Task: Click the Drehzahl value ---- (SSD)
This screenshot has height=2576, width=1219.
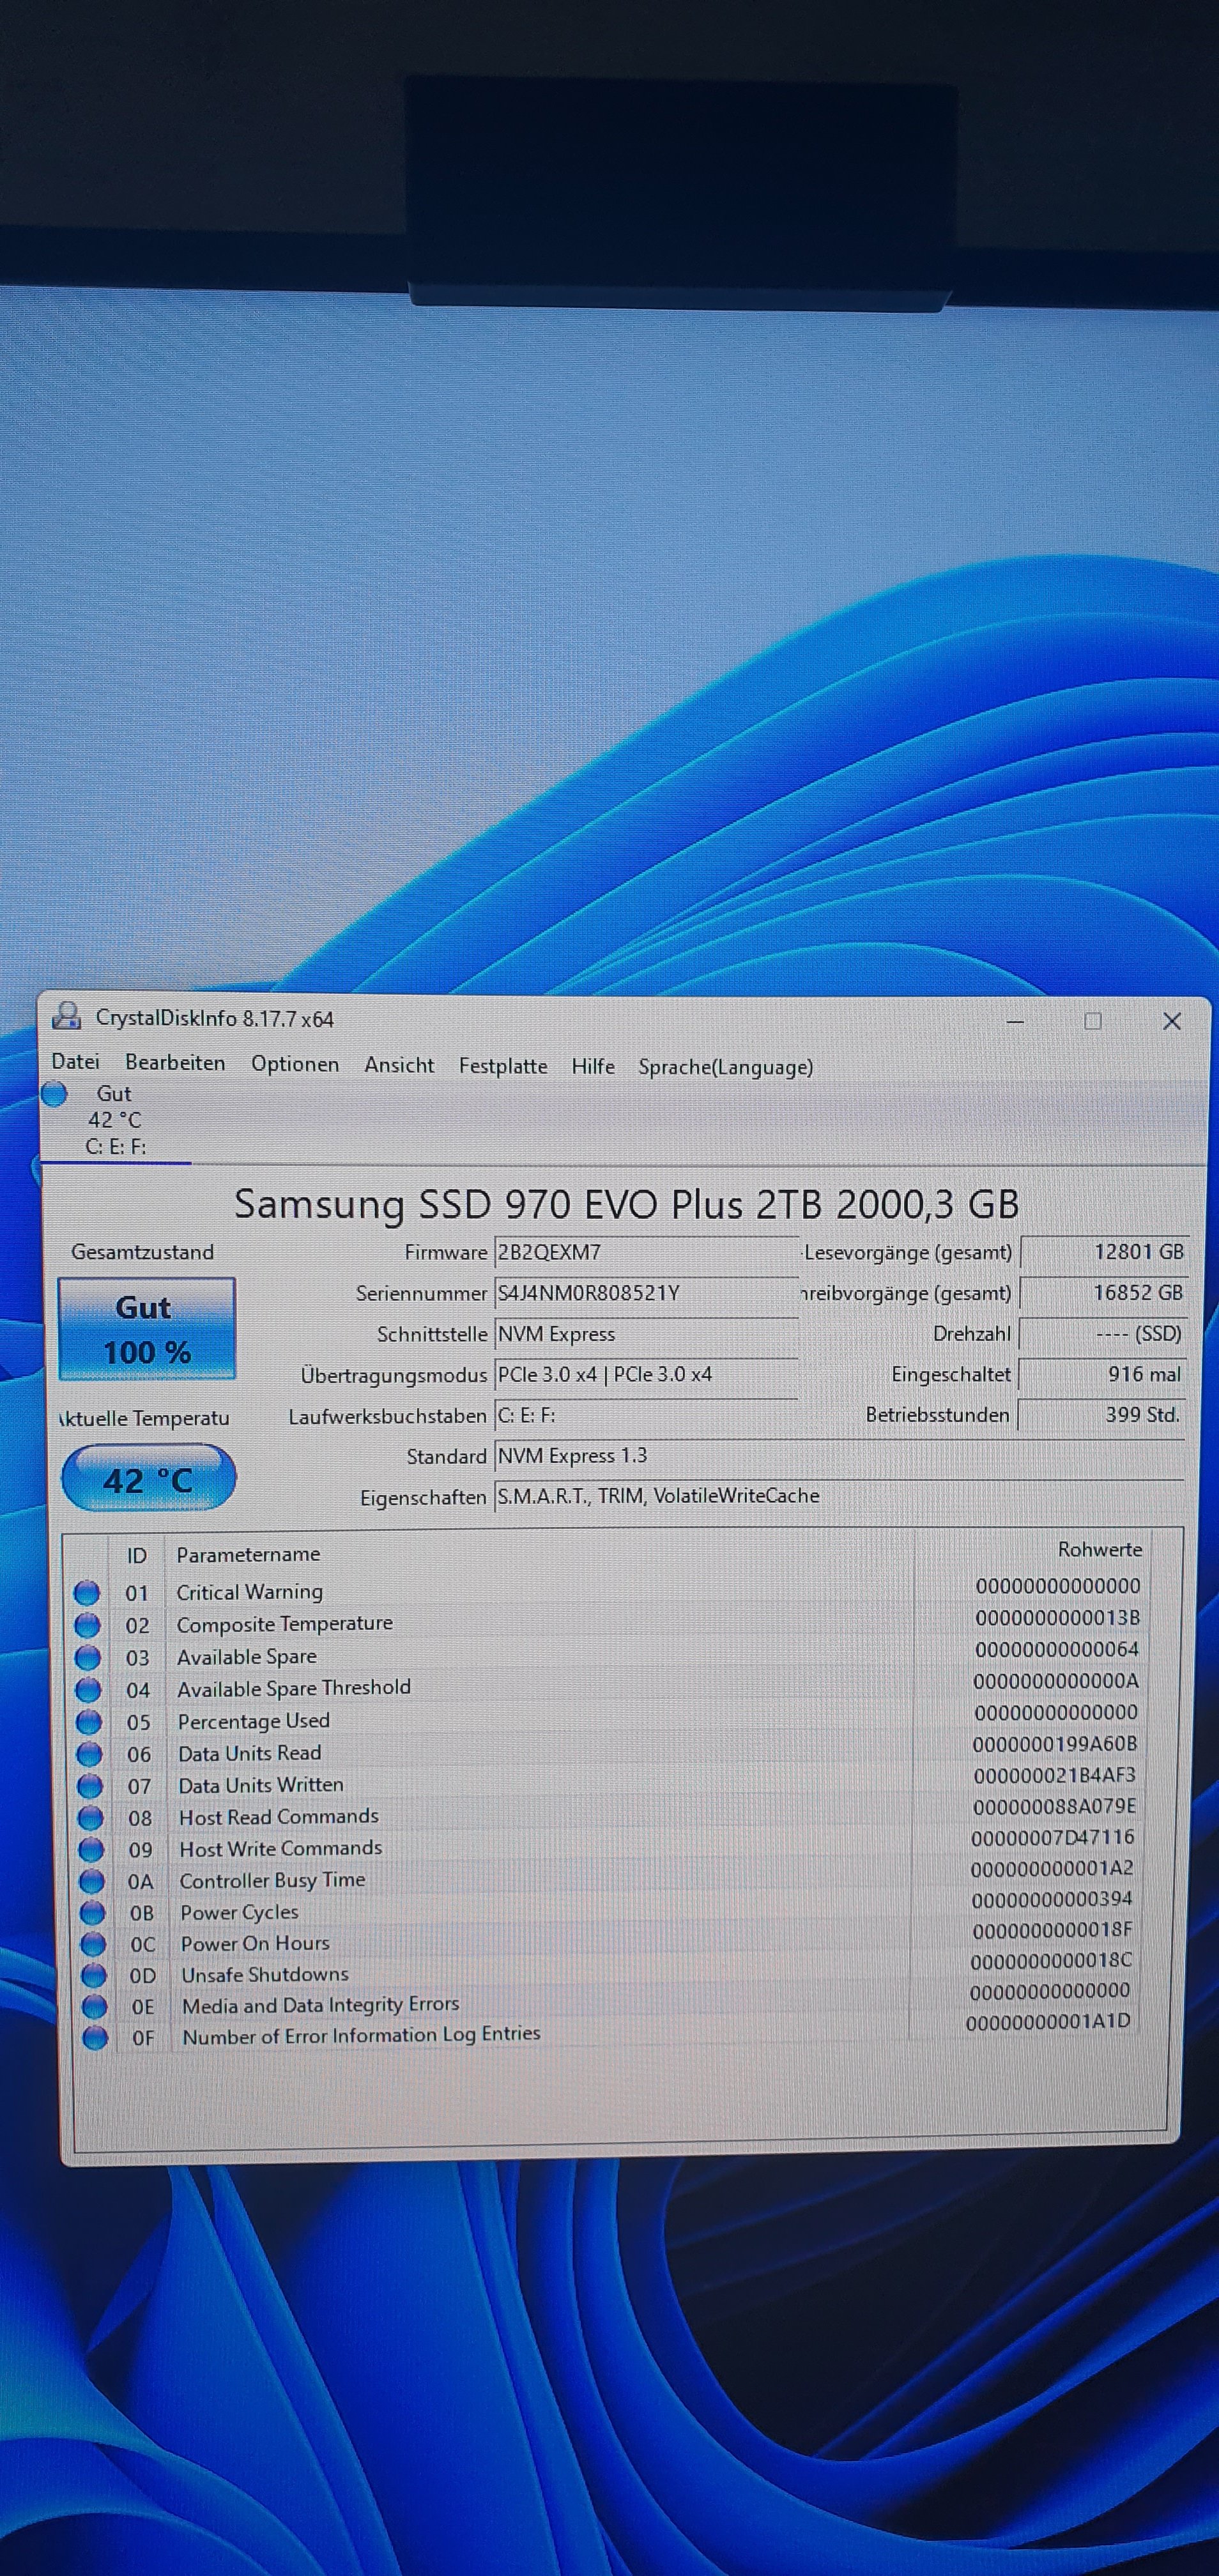Action: click(x=1102, y=1333)
